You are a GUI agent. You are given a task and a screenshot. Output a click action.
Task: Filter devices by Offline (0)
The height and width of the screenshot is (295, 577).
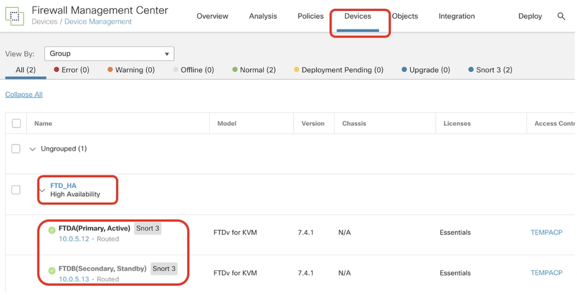[193, 70]
